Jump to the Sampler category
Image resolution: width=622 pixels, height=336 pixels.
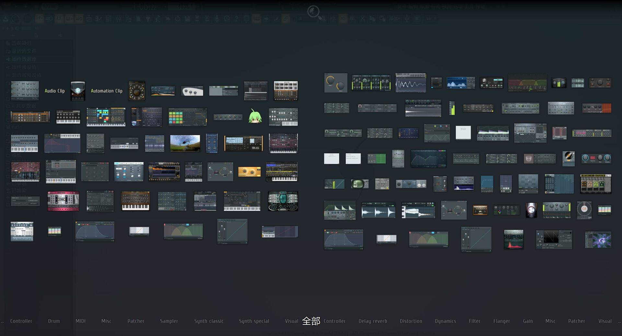click(x=169, y=321)
